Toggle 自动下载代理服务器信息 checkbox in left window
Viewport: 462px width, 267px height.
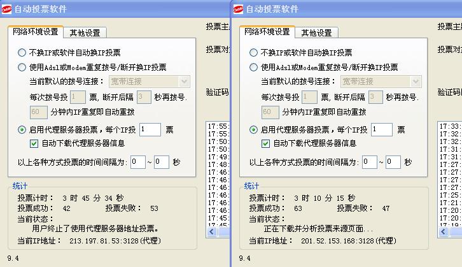click(x=34, y=143)
